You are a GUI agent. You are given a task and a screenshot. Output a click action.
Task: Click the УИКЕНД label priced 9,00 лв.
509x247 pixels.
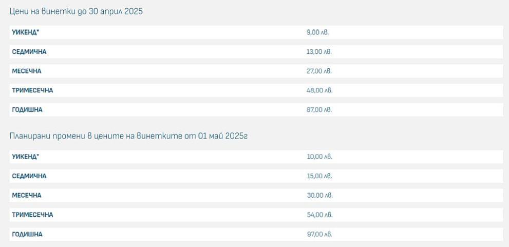point(25,32)
